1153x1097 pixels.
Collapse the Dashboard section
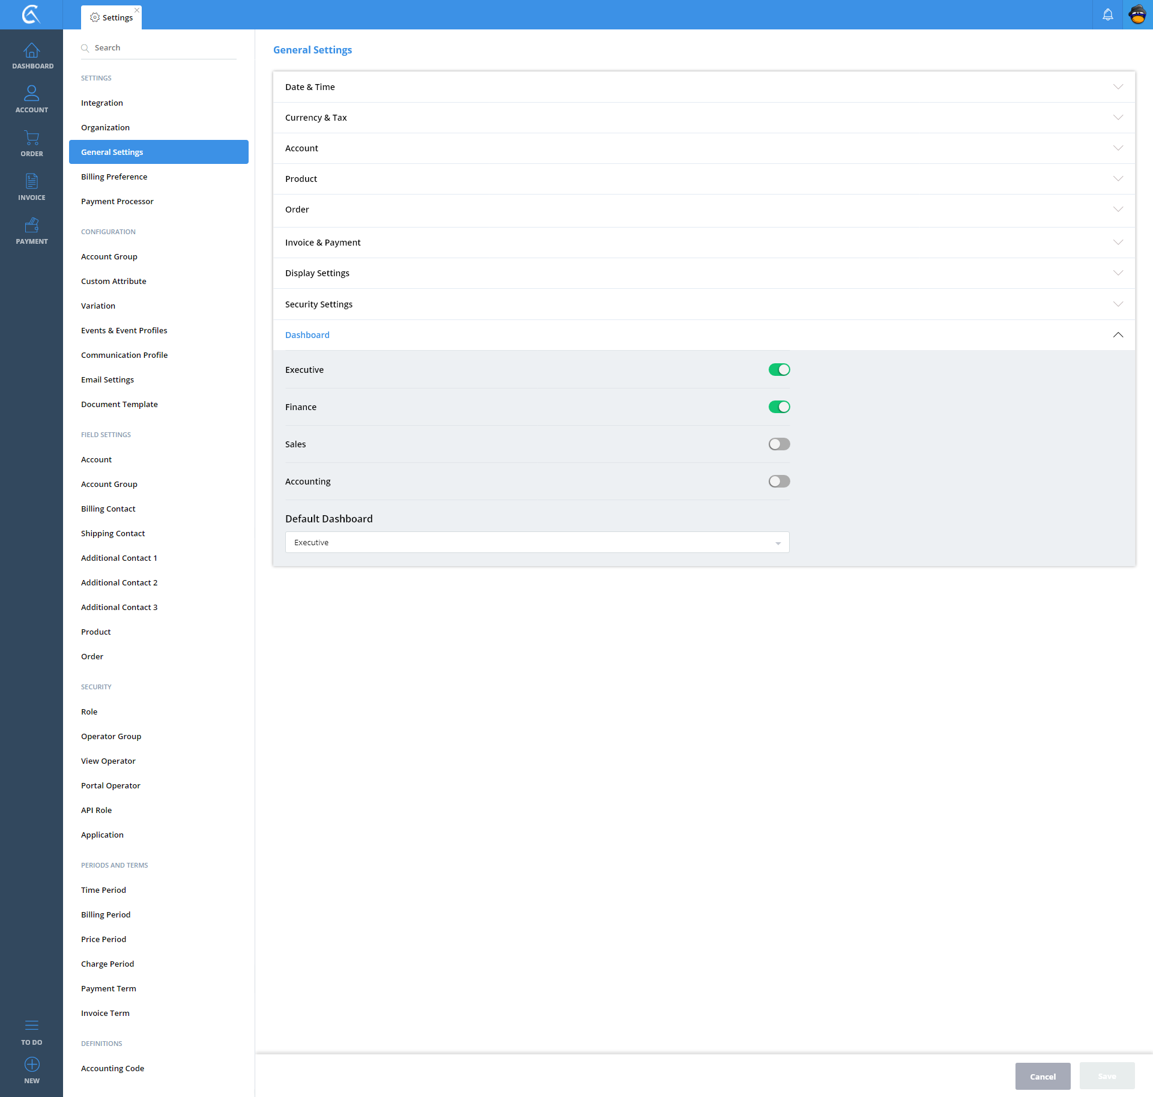click(1118, 335)
